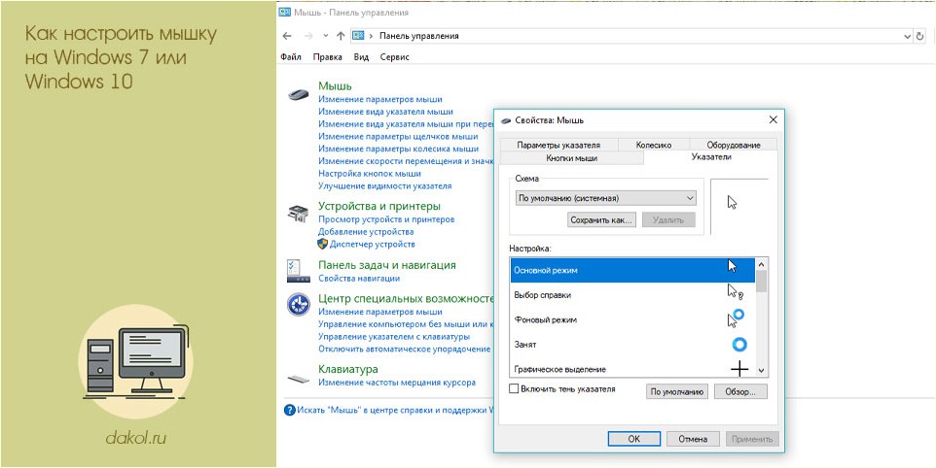This screenshot has width=936, height=468.
Task: Click the Сохранить как... button
Action: (601, 219)
